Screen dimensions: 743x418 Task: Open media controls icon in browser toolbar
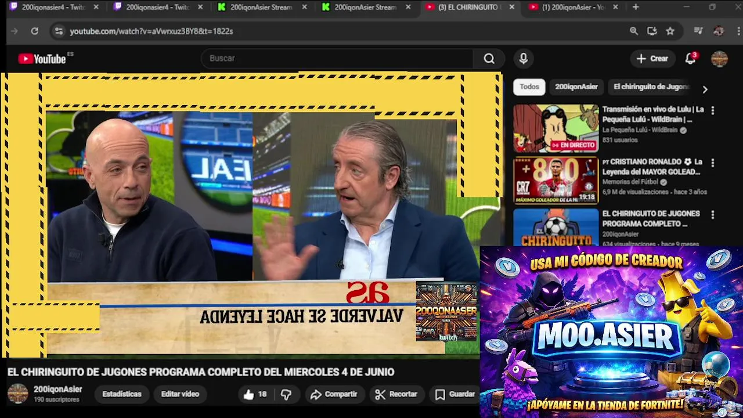(698, 31)
